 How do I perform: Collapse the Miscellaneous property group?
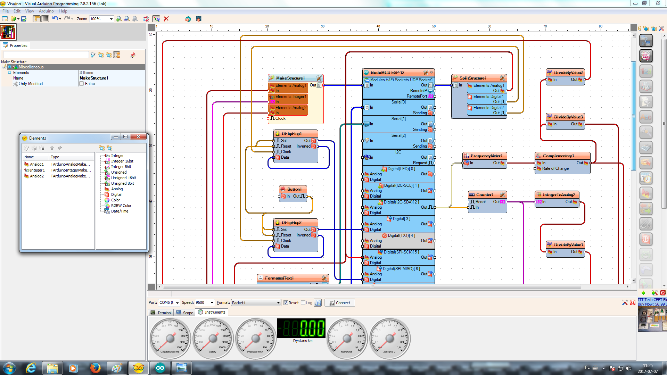9,67
